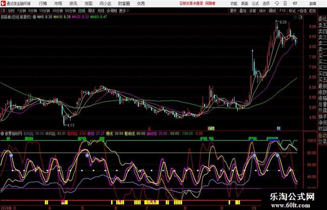327x210 pixels.
Task: Open the envelope messages icon
Action: click(x=295, y=3)
